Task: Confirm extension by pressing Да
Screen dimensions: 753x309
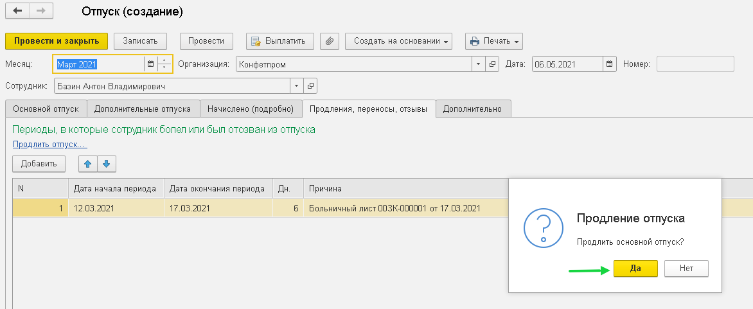Action: [635, 269]
